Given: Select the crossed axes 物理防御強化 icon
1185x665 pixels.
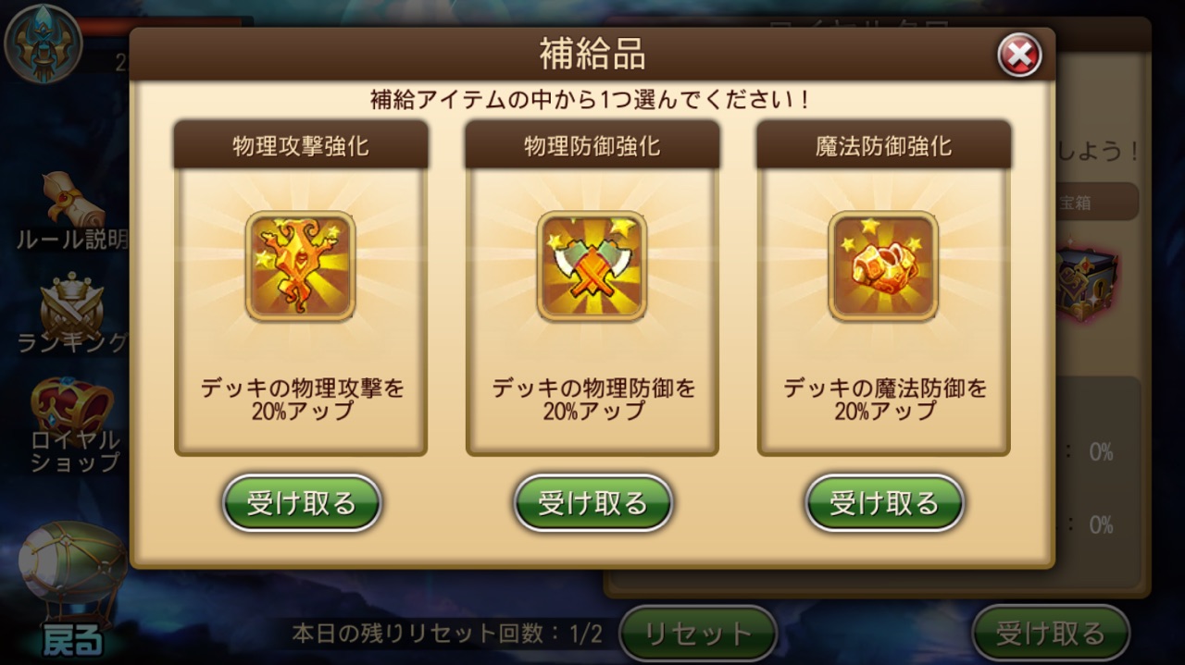Looking at the screenshot, I should tap(592, 266).
